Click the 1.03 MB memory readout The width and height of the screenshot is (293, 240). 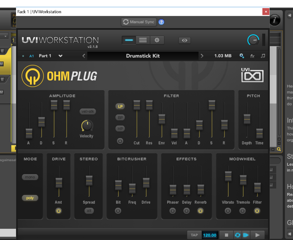tap(223, 56)
